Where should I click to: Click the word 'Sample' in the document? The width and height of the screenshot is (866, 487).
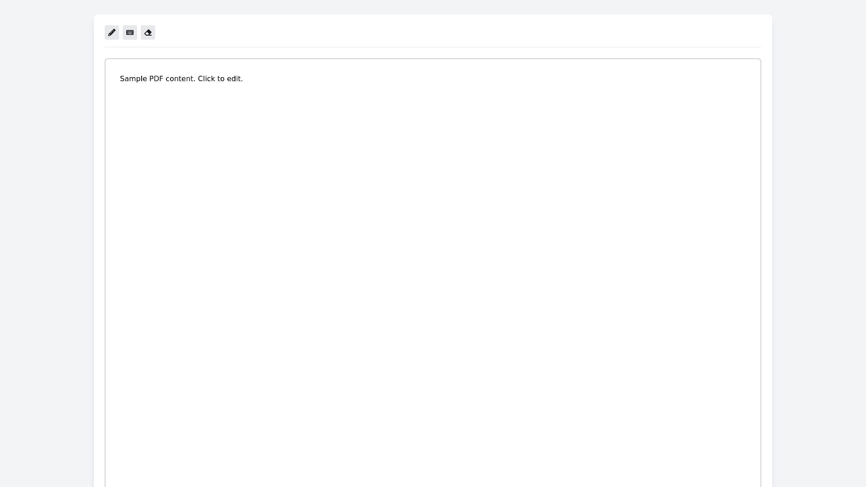tap(133, 79)
